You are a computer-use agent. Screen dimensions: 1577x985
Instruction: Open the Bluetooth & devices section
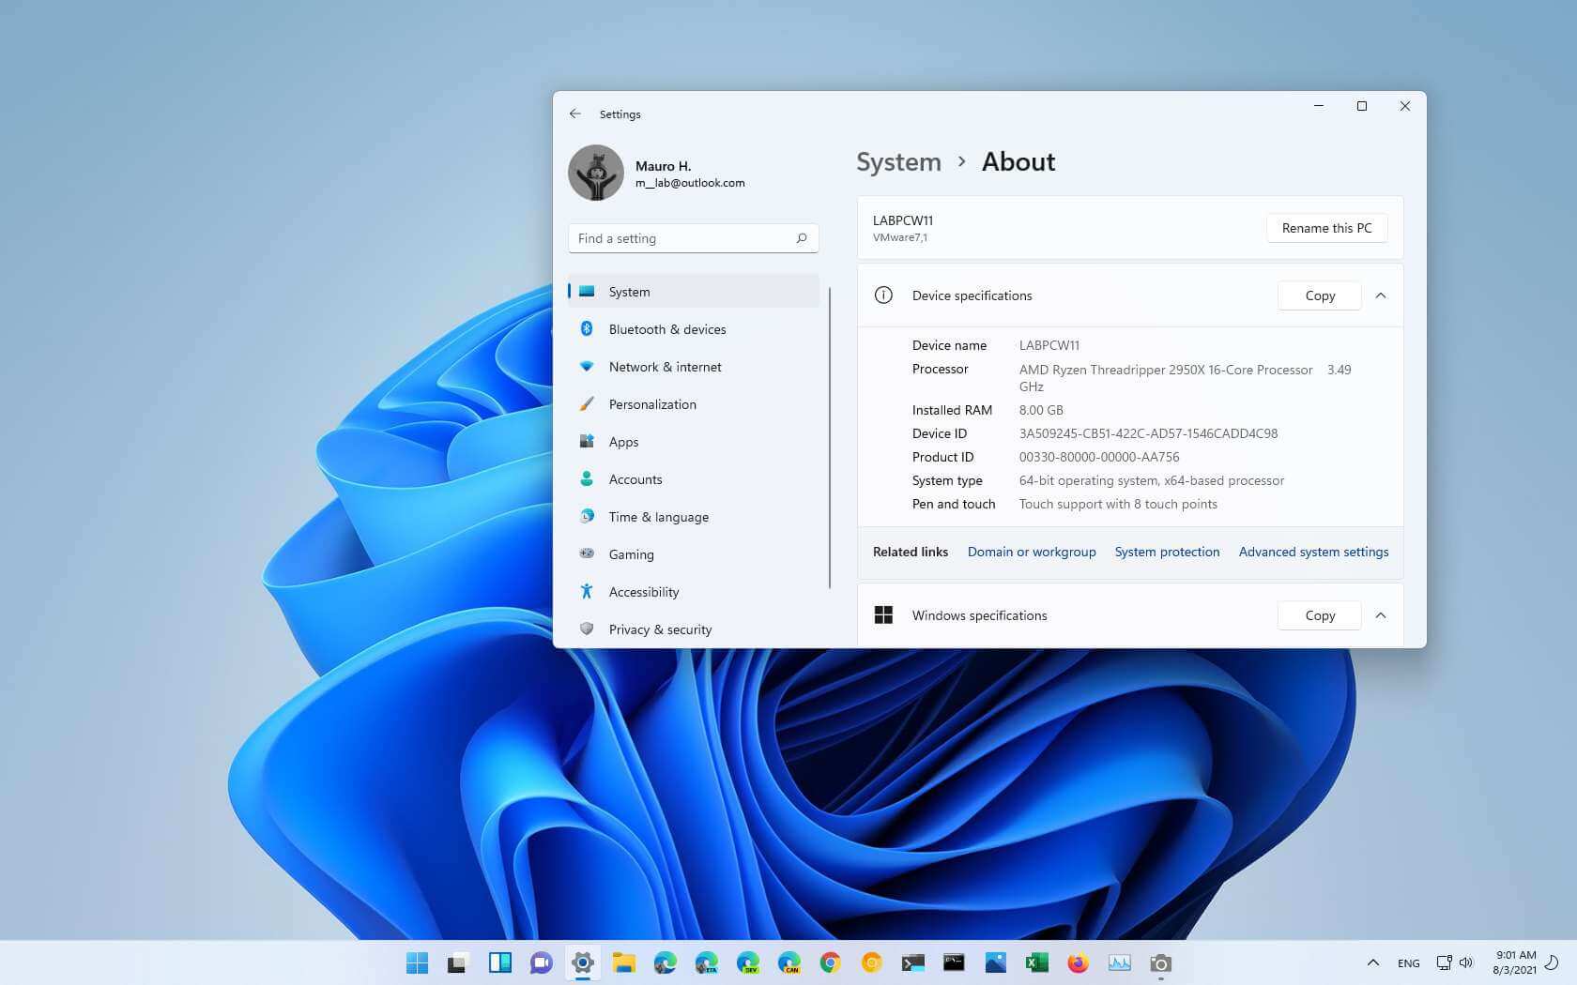[666, 329]
